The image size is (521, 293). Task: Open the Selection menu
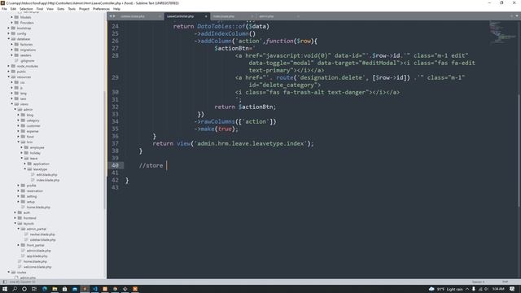(x=26, y=9)
